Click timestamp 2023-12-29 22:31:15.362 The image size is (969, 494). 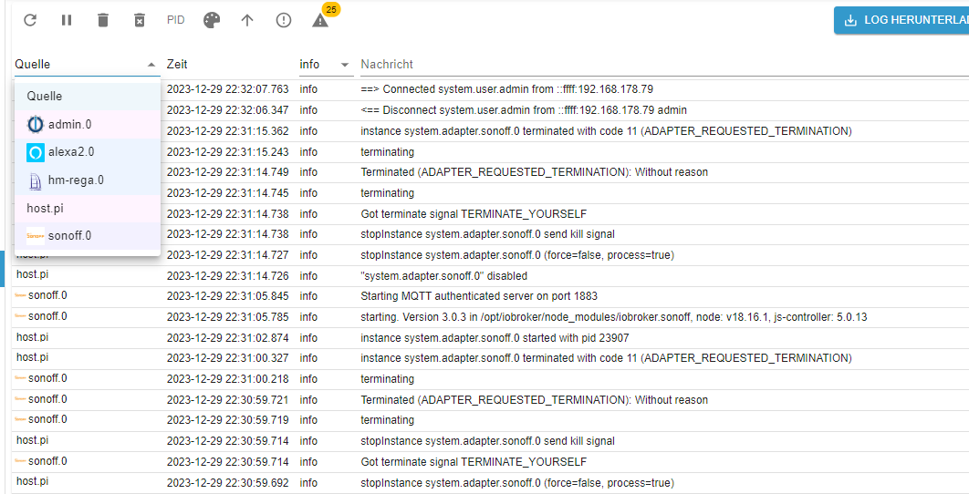tap(227, 131)
